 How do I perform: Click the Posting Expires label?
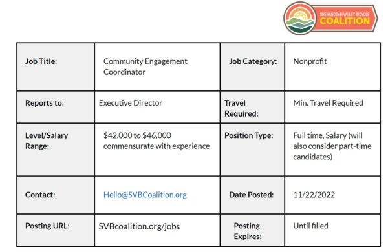click(248, 231)
